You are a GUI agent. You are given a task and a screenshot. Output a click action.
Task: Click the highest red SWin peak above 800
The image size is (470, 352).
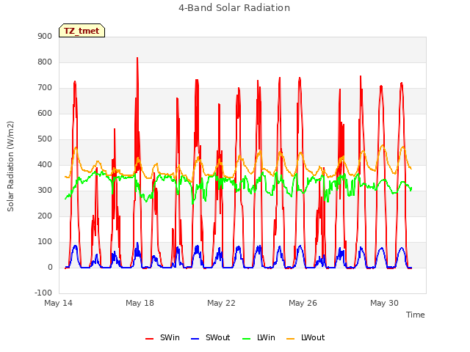137,59
